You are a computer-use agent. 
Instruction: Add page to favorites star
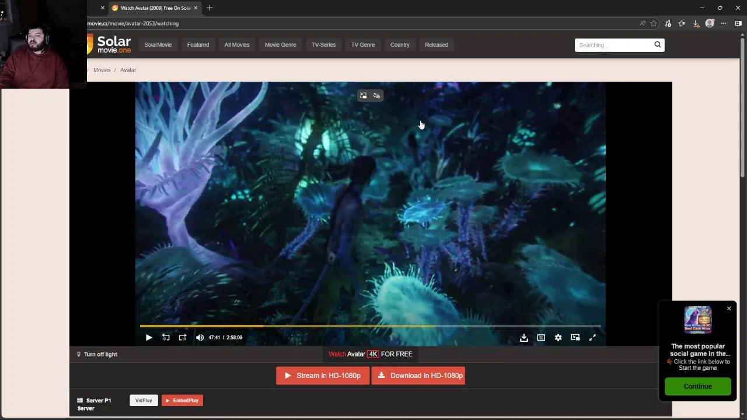click(654, 23)
